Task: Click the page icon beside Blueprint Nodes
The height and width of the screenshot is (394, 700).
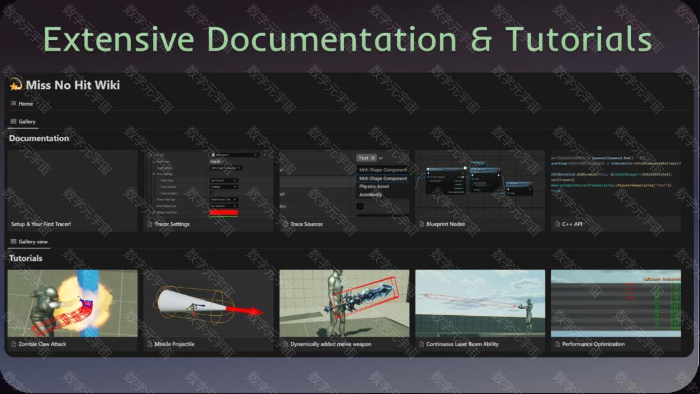Action: coord(422,224)
